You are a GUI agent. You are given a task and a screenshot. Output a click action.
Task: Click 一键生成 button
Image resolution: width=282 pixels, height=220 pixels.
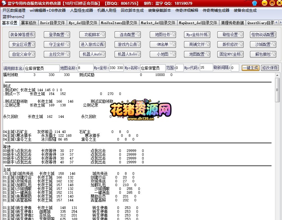coord(250,68)
